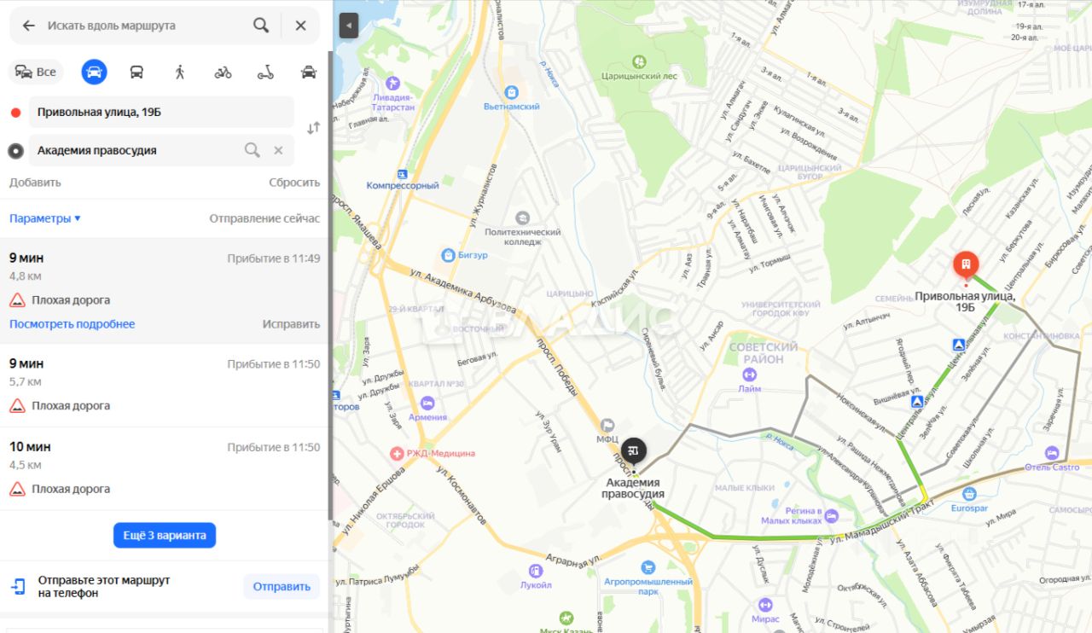
Task: Choose the pedestrian walking mode icon
Action: click(x=179, y=72)
